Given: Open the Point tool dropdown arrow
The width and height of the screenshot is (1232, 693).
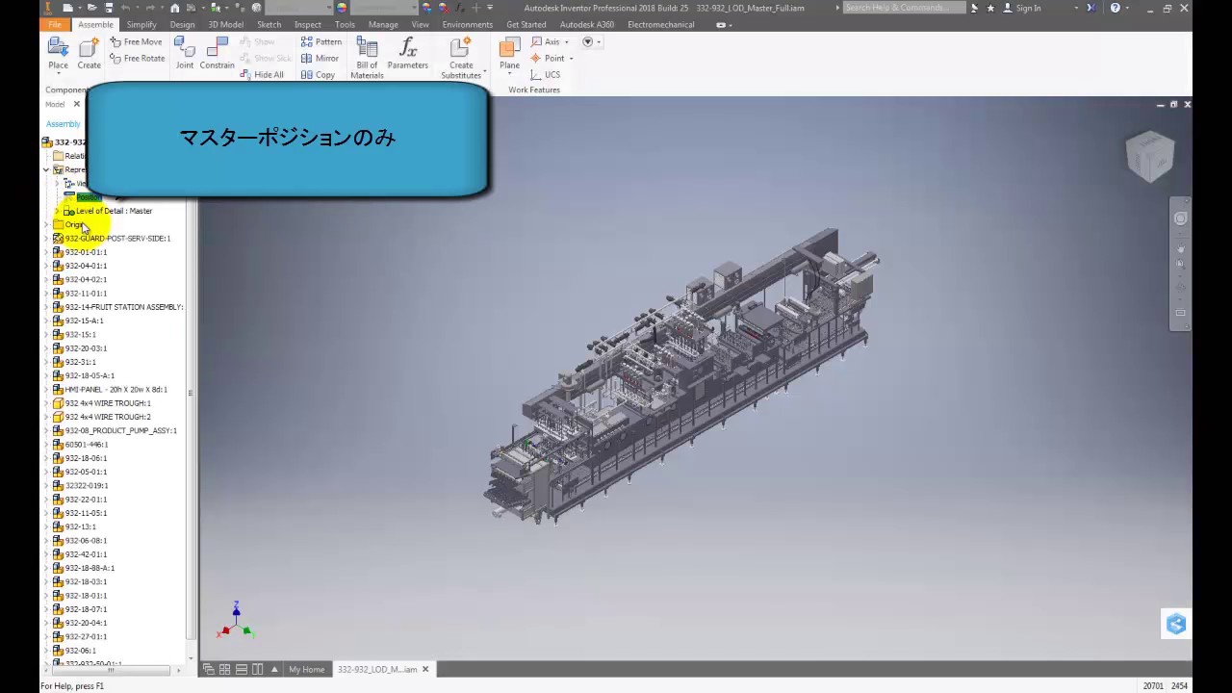Looking at the screenshot, I should (x=571, y=58).
